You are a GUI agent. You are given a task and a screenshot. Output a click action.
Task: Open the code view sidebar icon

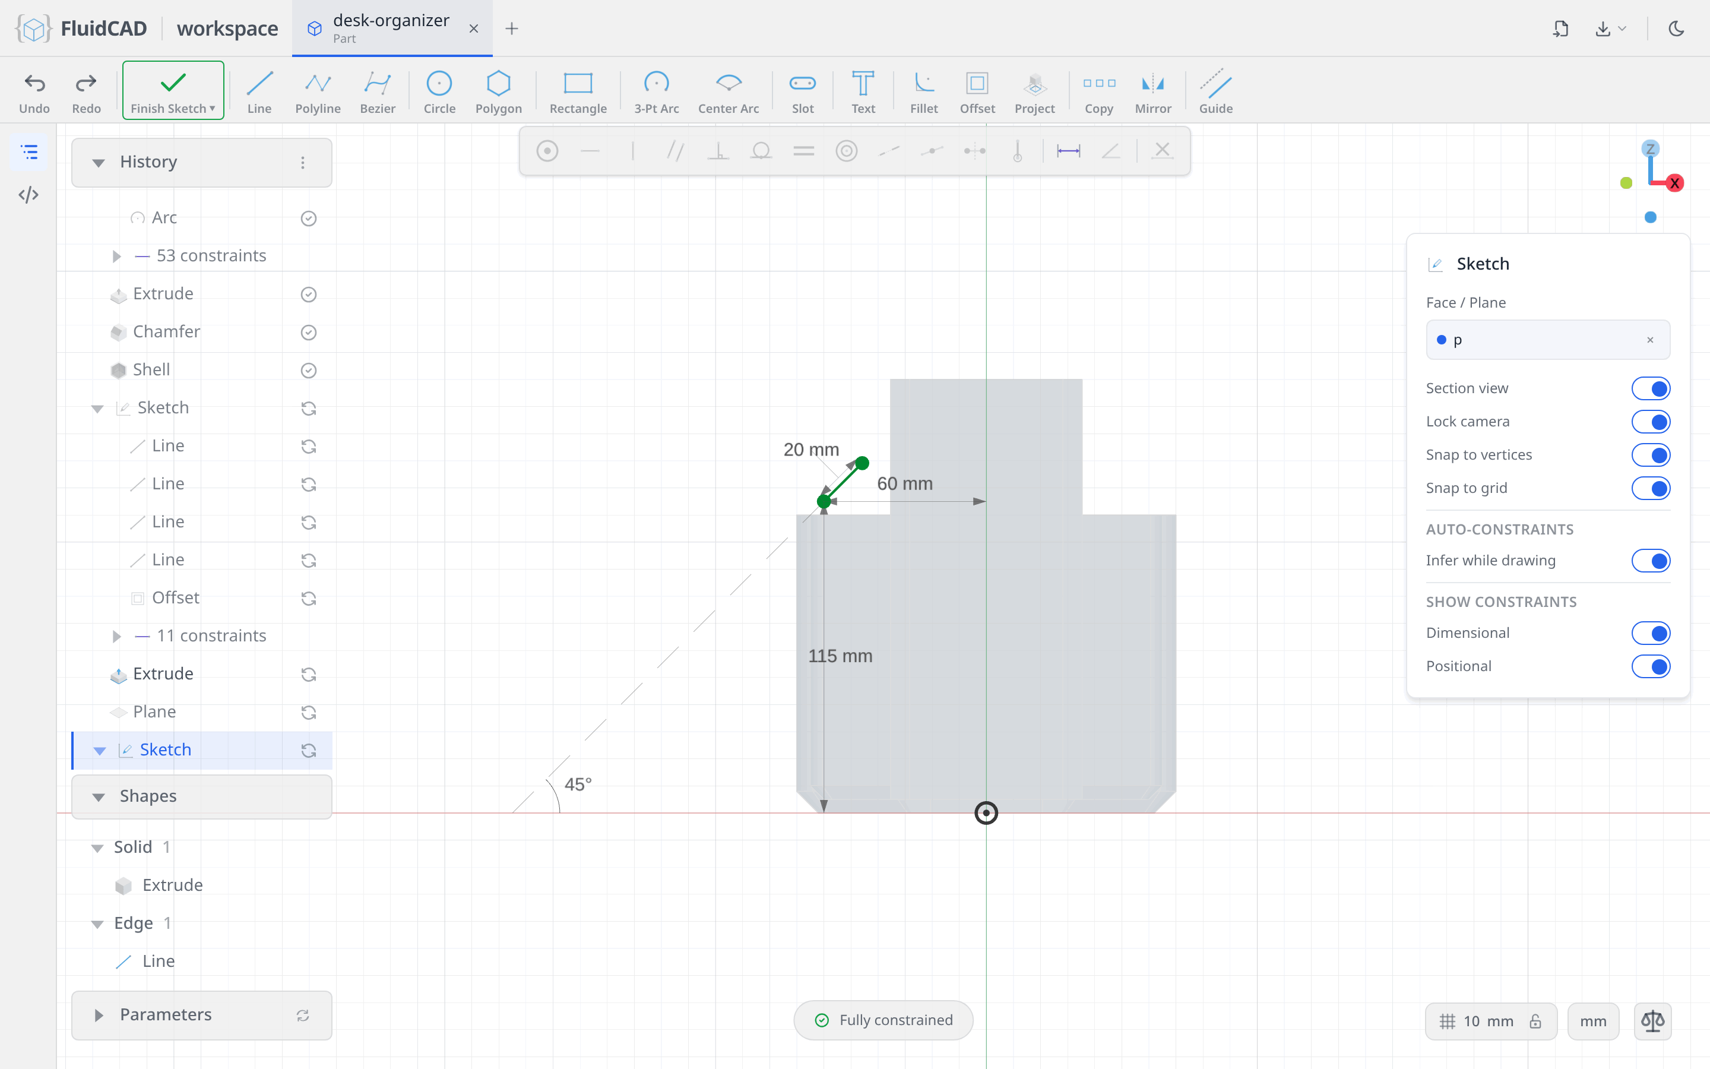coord(28,195)
